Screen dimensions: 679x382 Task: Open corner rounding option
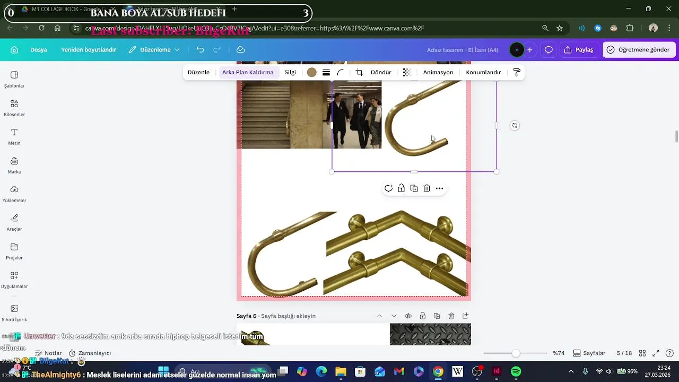pyautogui.click(x=341, y=72)
